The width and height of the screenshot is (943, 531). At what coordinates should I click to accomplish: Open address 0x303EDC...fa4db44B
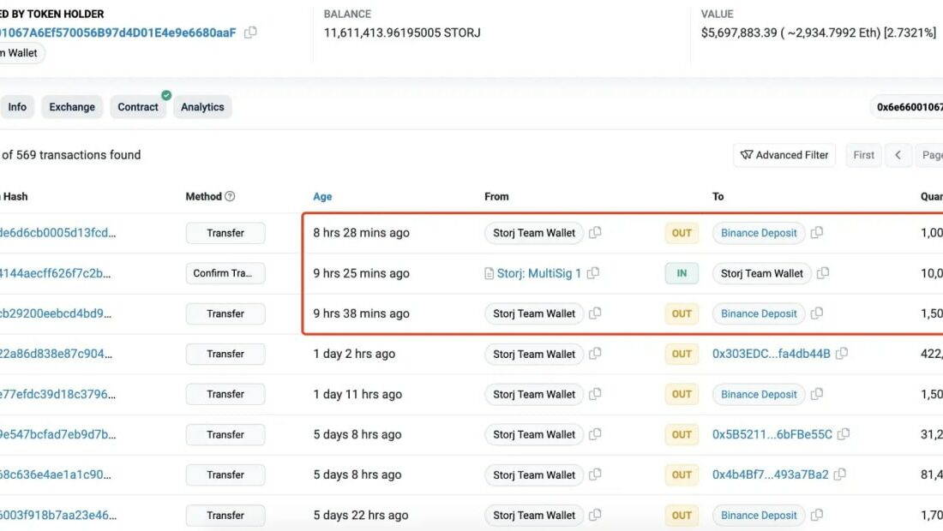(x=771, y=354)
